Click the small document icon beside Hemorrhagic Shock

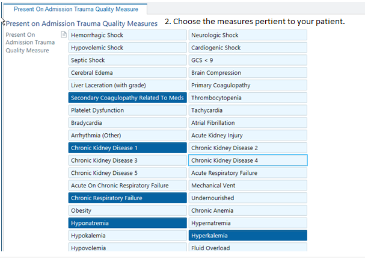(x=64, y=35)
